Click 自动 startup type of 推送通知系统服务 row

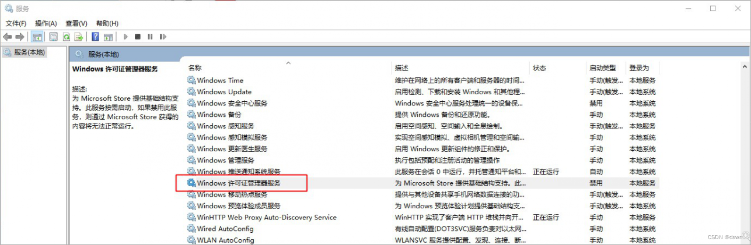point(596,172)
